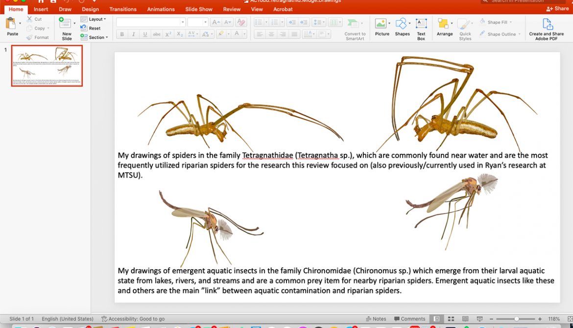Click the Arrange icon

click(x=443, y=24)
